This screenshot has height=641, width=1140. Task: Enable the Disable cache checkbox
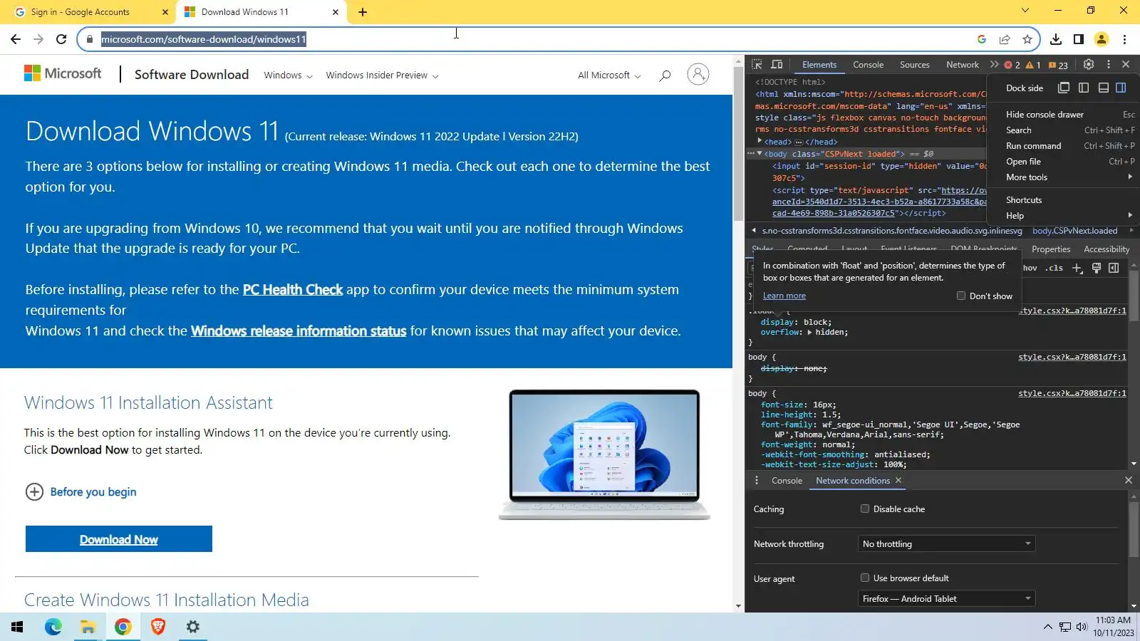865,509
